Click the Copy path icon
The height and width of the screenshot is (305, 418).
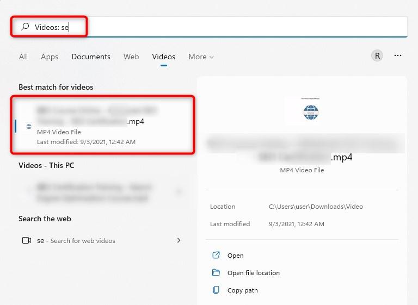point(216,290)
